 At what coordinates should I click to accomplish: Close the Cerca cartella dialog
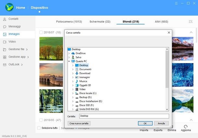(x=169, y=33)
